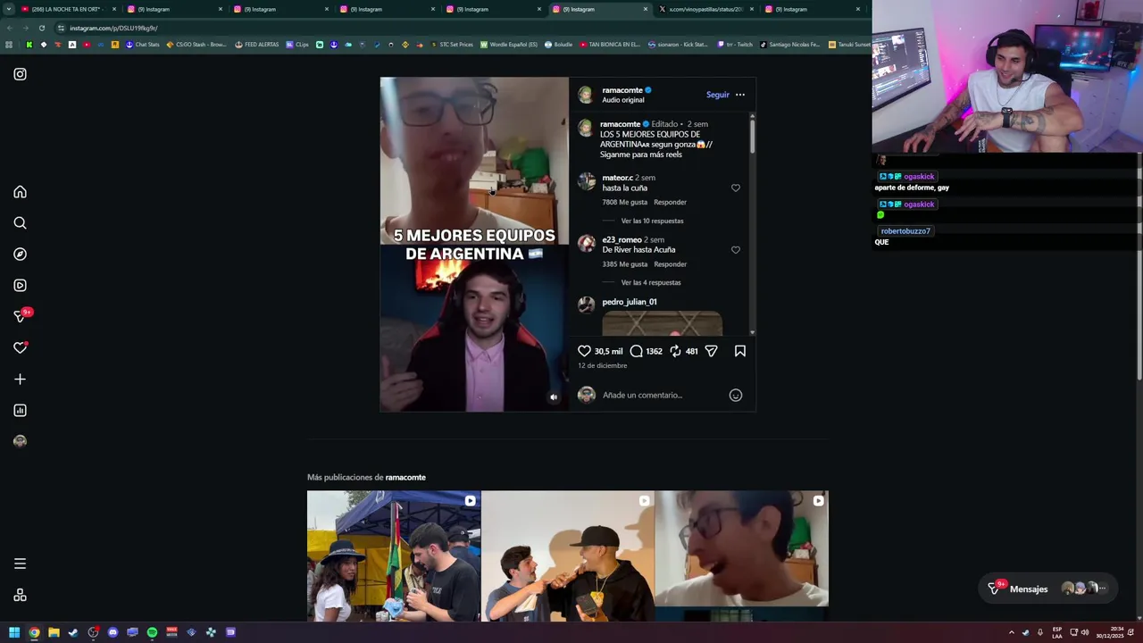Screen dimensions: 1143x643
Task: Open Reels in the Instagram sidebar
Action: click(20, 286)
